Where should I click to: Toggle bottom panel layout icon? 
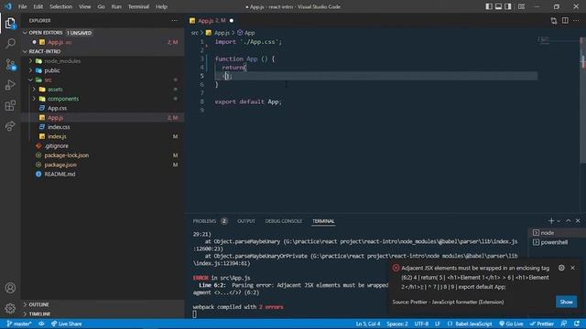498,6
